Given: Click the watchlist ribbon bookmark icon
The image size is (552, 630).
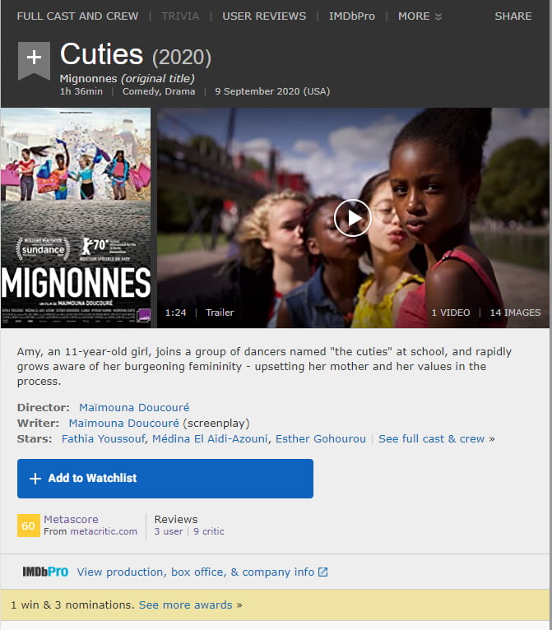Looking at the screenshot, I should pos(34,62).
